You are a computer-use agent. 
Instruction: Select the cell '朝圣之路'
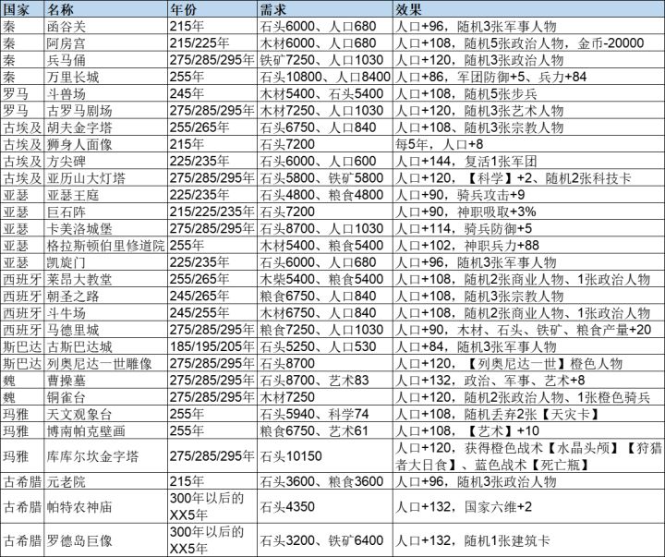(x=105, y=297)
